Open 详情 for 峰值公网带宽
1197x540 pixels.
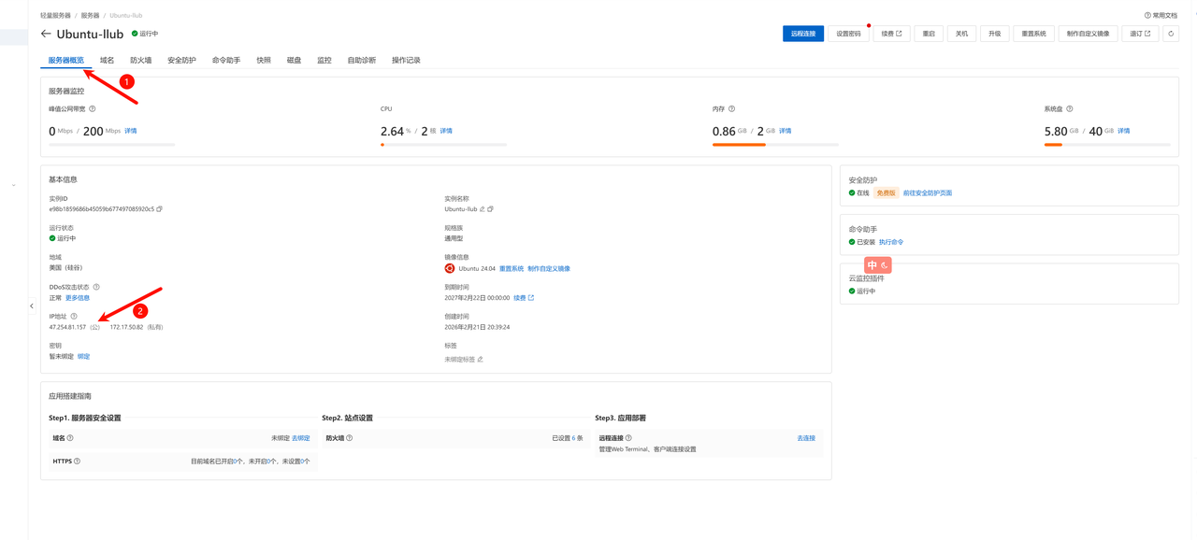click(x=131, y=132)
